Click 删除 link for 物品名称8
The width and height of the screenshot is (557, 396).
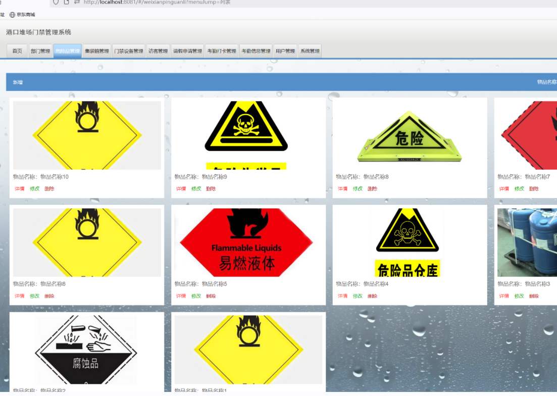click(372, 189)
